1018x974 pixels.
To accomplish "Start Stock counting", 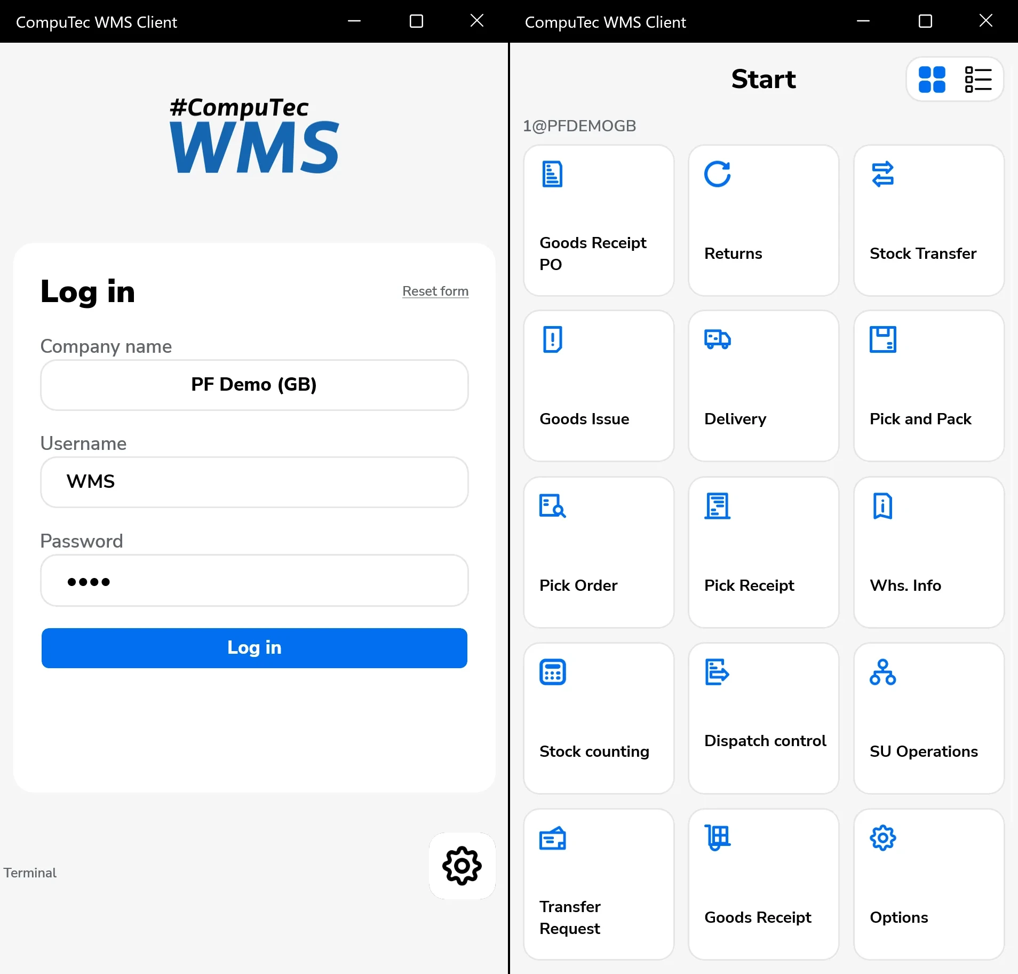I will coord(598,718).
